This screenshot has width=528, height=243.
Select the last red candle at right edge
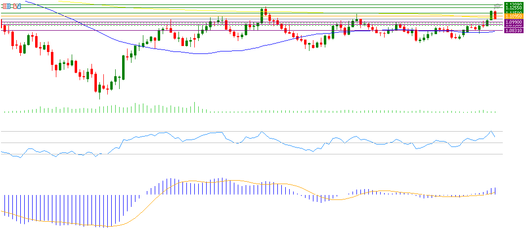[x=495, y=15]
